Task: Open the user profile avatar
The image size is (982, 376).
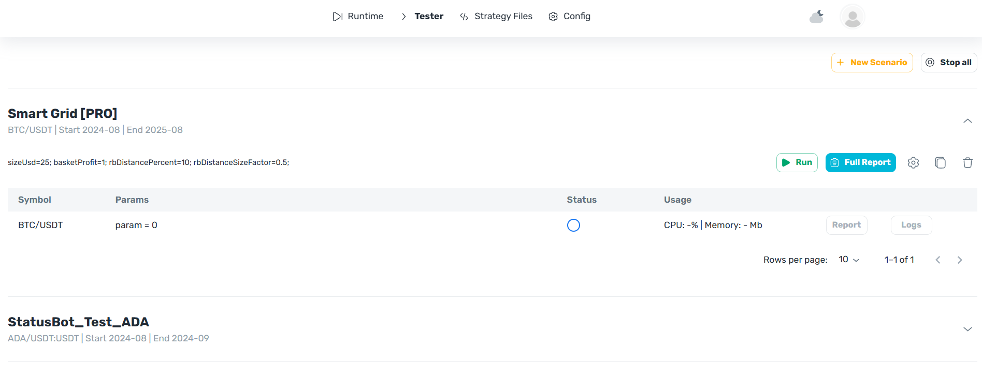Action: [852, 17]
